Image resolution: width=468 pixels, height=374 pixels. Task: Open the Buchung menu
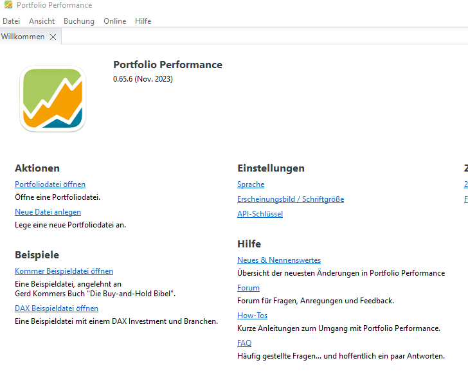[x=79, y=21]
